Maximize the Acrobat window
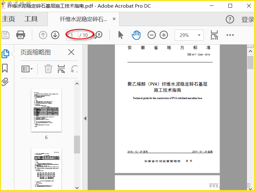 [x=230, y=6]
